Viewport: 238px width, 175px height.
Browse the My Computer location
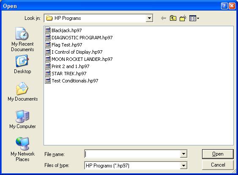tap(22, 119)
